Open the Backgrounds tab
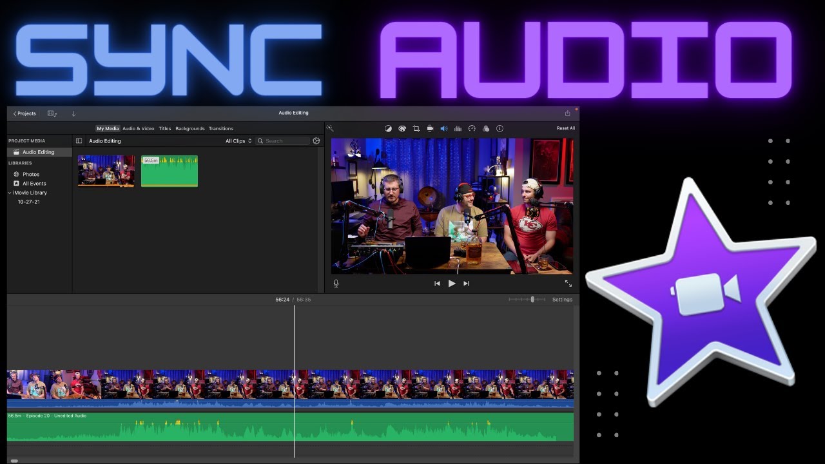 [x=190, y=128]
